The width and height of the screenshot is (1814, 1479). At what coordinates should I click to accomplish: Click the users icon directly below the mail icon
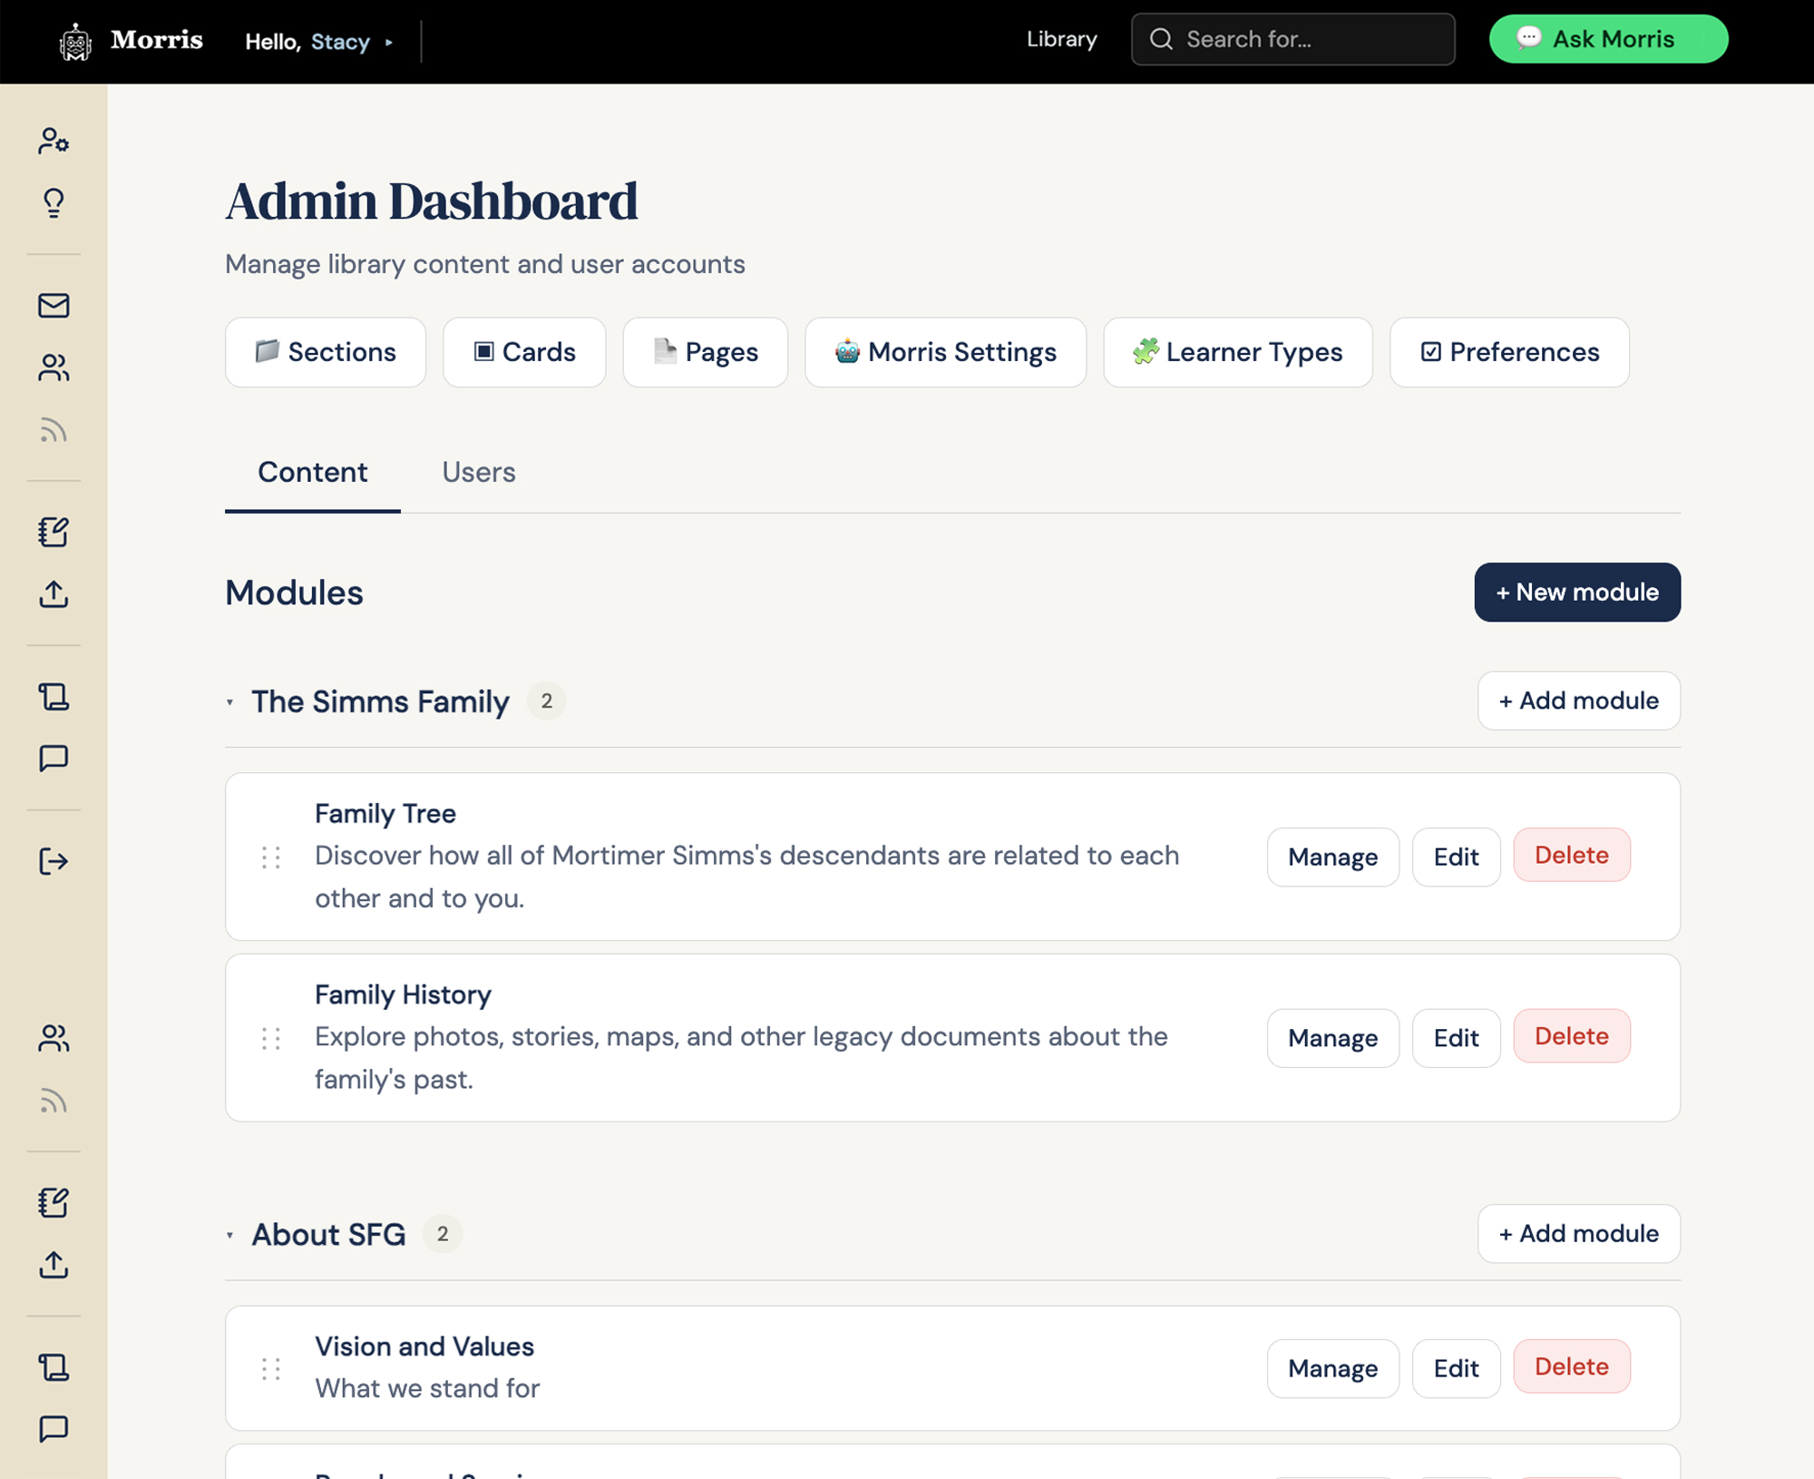(54, 367)
